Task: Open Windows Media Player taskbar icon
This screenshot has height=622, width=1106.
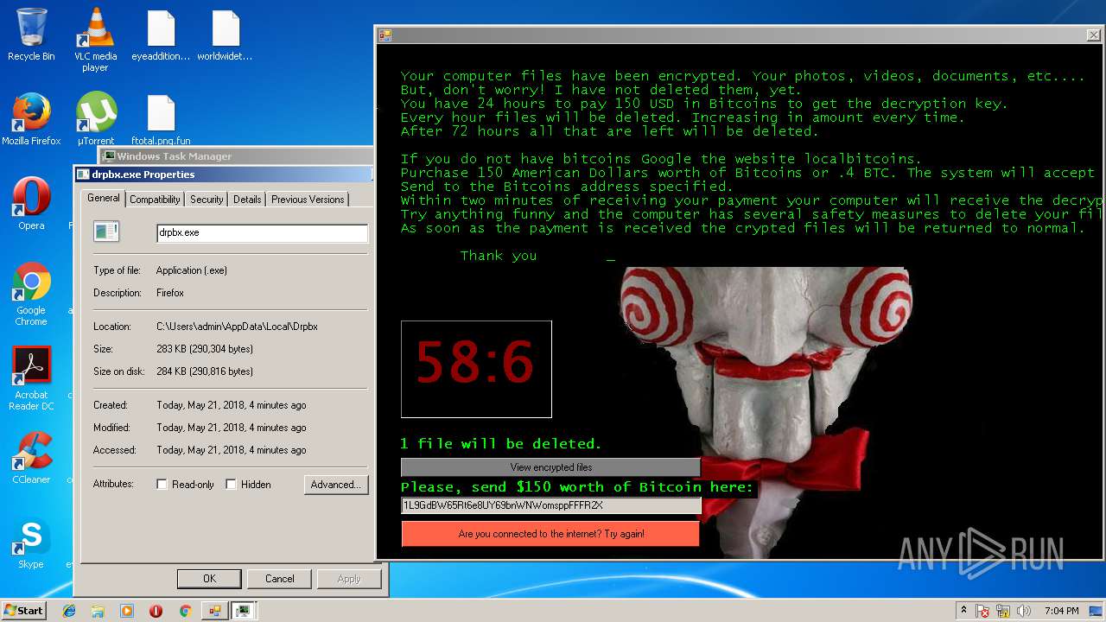Action: (127, 611)
